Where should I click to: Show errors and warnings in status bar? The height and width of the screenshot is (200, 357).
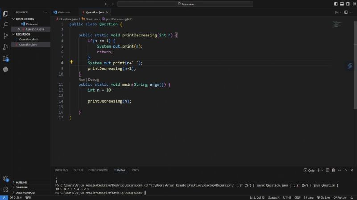pos(16,197)
